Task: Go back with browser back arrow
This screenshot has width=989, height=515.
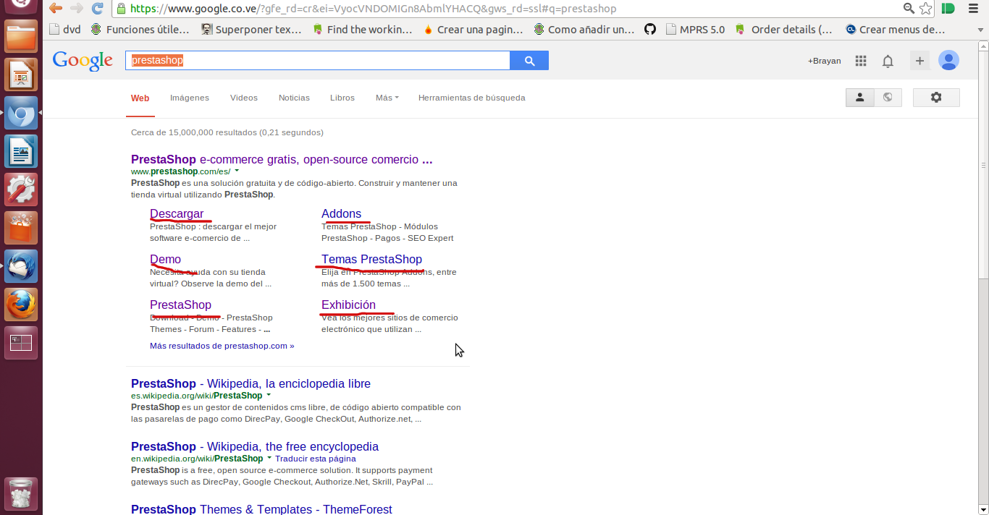Action: point(56,9)
